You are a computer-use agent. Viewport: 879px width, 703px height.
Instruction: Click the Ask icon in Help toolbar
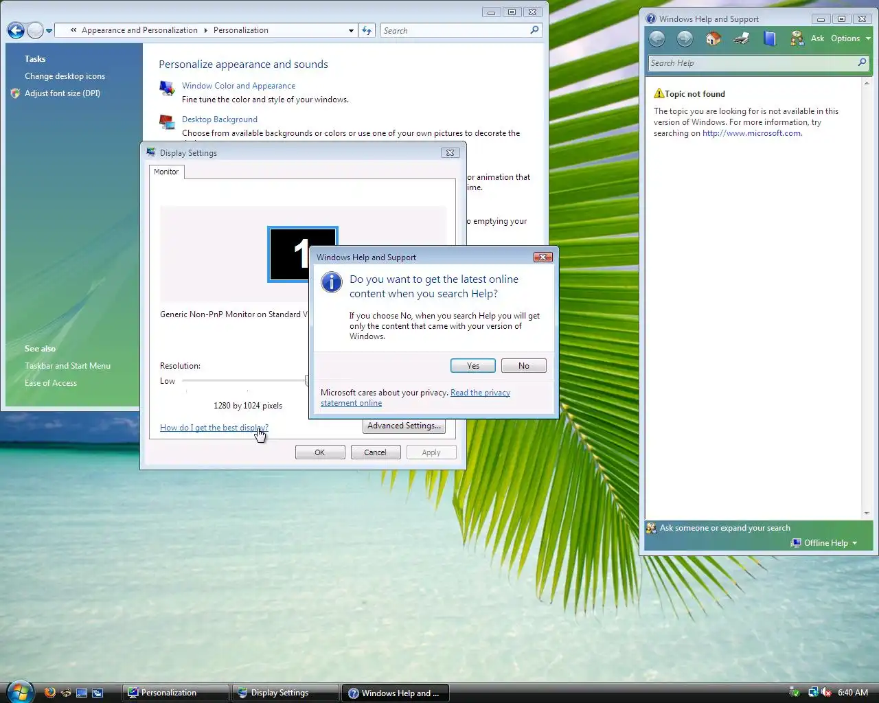[797, 38]
